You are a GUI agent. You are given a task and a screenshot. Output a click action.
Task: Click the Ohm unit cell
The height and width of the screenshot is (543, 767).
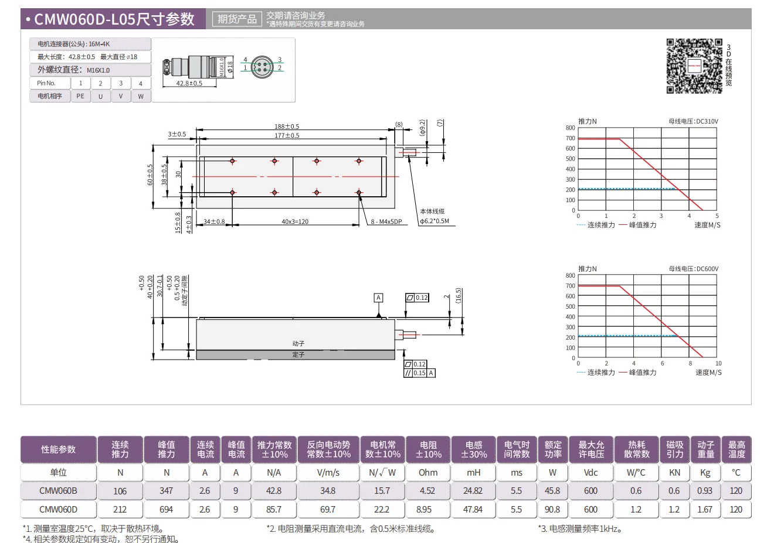click(x=428, y=472)
